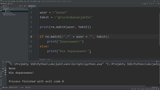The height and width of the screenshot is (90, 160).
Task: Click the restore layout icon in Run panel
Action: (x=3, y=68)
